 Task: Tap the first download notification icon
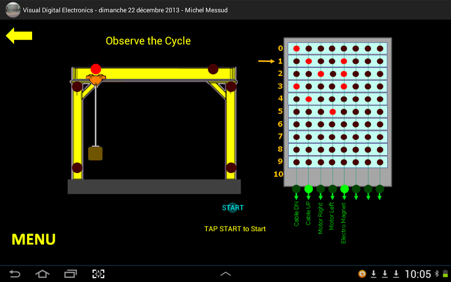pos(374,274)
